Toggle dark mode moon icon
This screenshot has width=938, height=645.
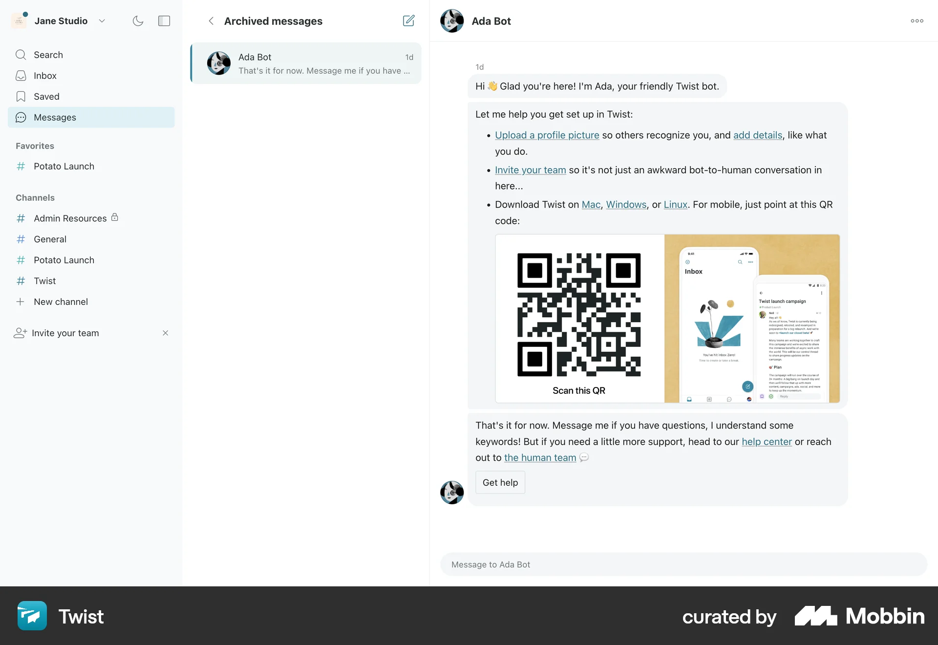[138, 21]
